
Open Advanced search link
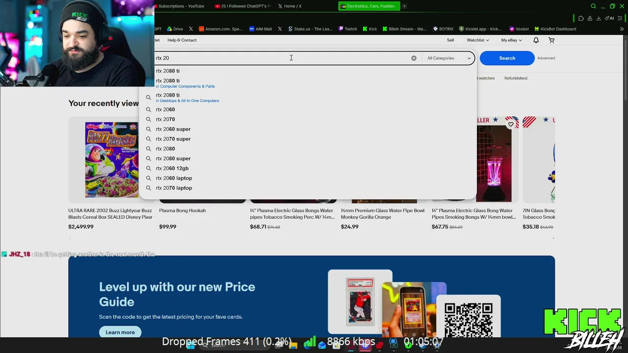point(546,58)
